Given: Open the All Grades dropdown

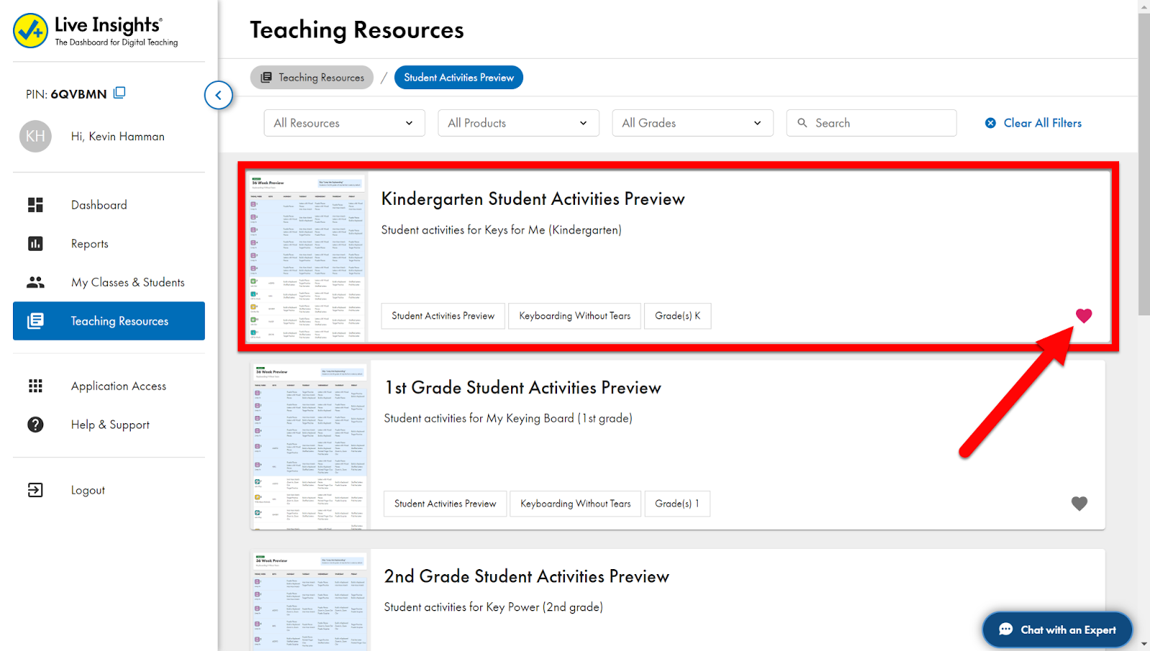Looking at the screenshot, I should (x=693, y=123).
